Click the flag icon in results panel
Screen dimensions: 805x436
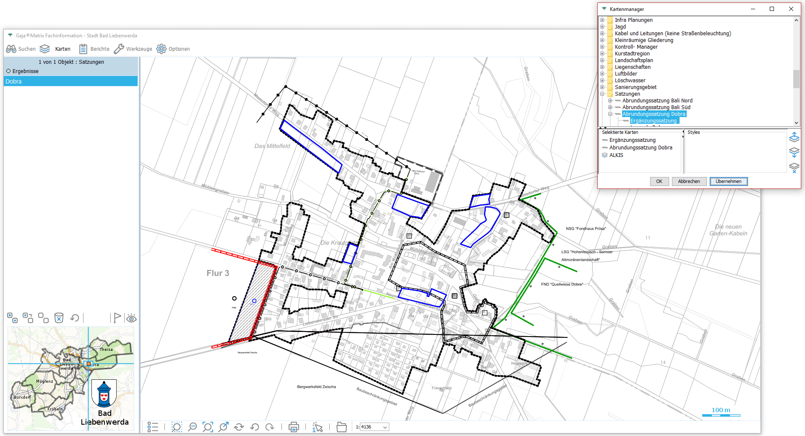(117, 318)
